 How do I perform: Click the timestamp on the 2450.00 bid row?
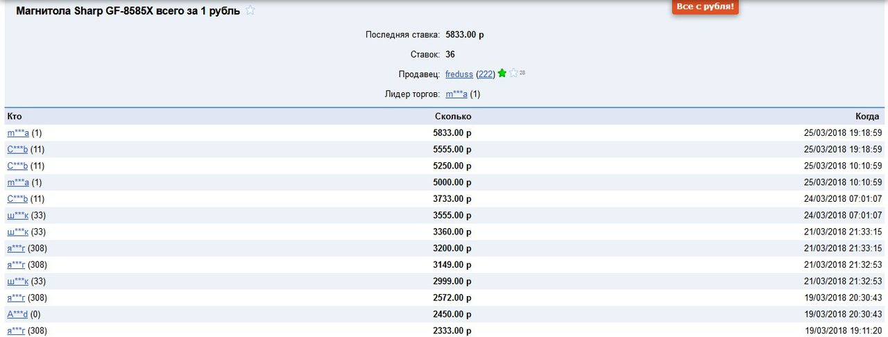843,315
